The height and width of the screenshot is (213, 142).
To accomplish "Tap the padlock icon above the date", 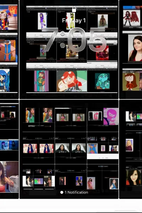I will click(x=74, y=10).
